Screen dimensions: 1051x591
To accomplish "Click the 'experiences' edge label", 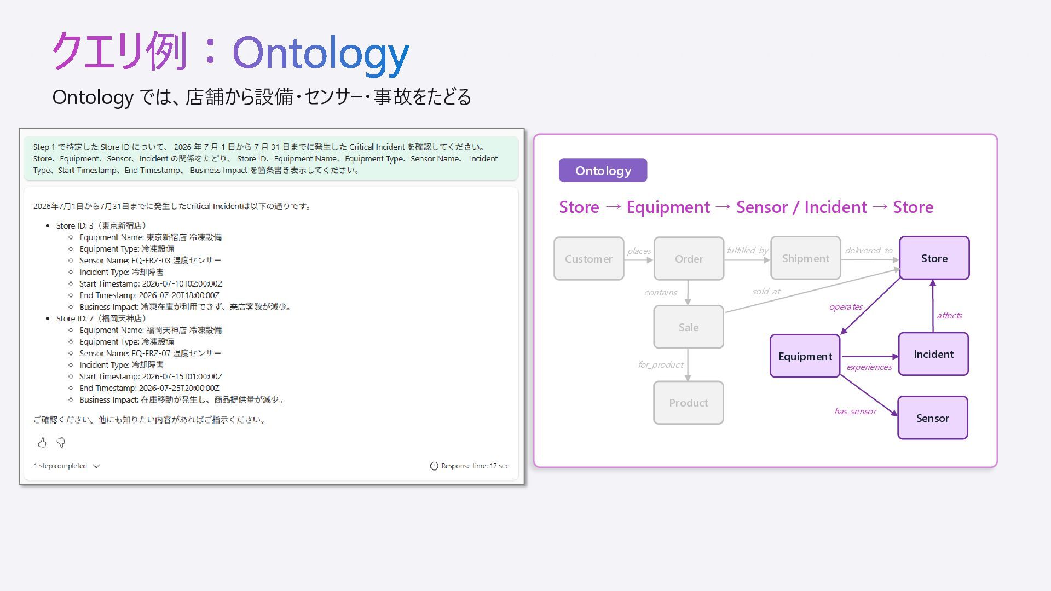I will tap(869, 367).
